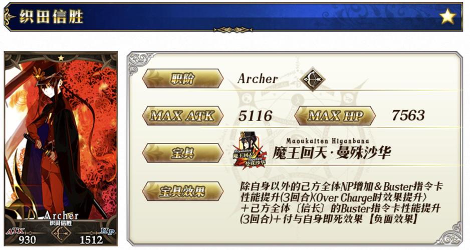The image size is (470, 250).
Task: Click the 织田信胜 title text in header
Action: [x=51, y=16]
